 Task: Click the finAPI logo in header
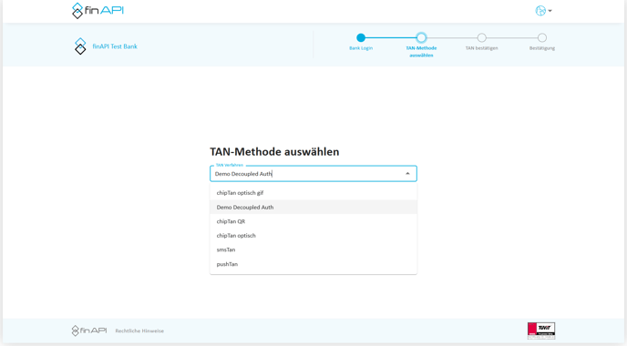pyautogui.click(x=98, y=10)
